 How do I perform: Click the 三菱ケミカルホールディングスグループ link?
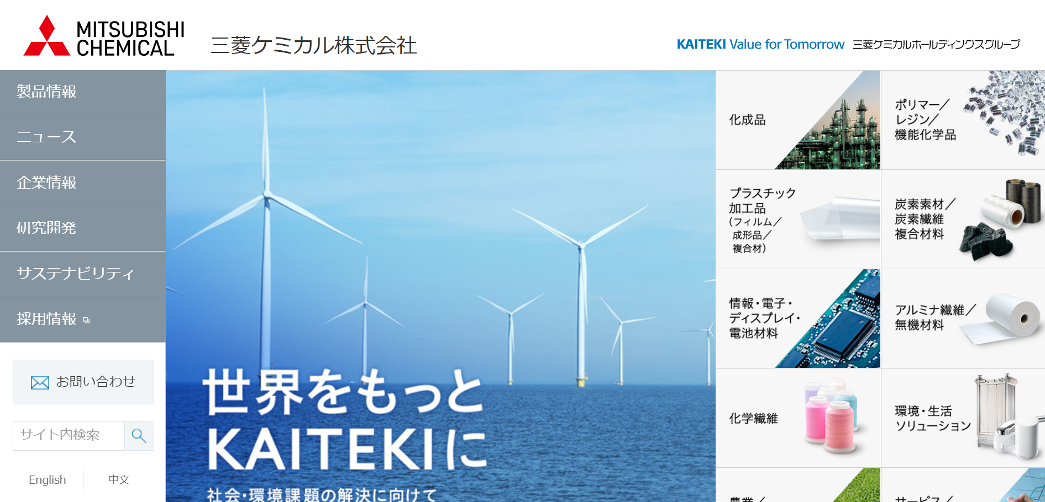click(936, 44)
